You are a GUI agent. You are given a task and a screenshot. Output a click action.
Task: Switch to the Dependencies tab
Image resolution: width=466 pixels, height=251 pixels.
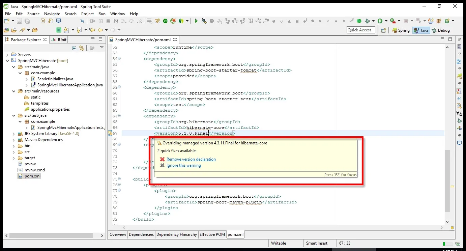pyautogui.click(x=141, y=234)
